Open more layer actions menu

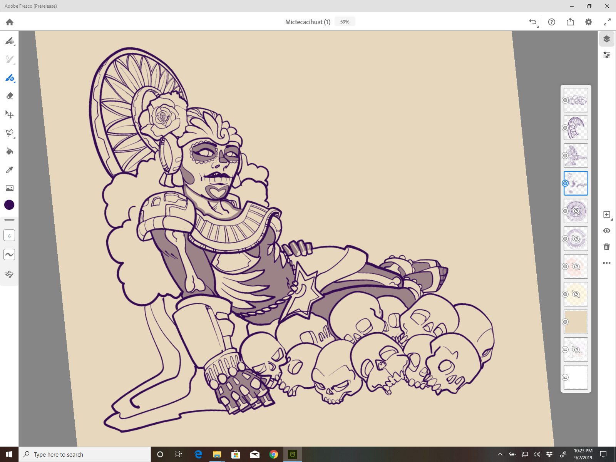607,263
